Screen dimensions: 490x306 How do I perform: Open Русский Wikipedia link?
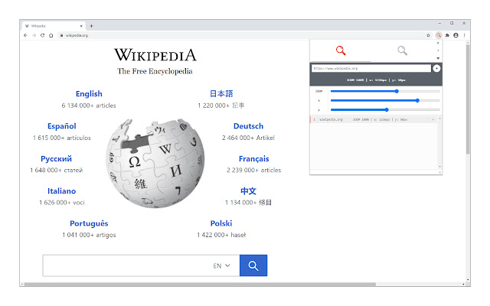56,158
